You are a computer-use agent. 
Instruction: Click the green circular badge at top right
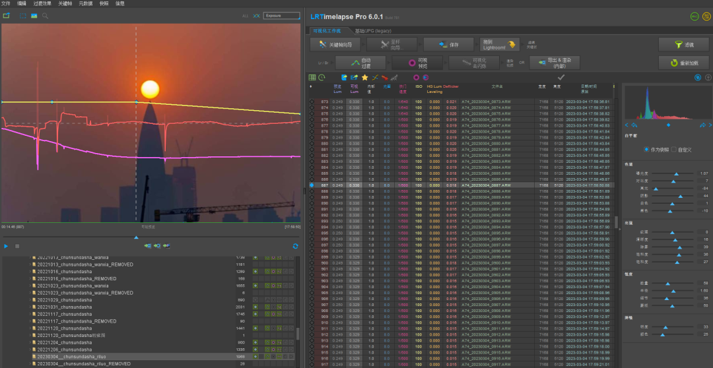point(695,16)
